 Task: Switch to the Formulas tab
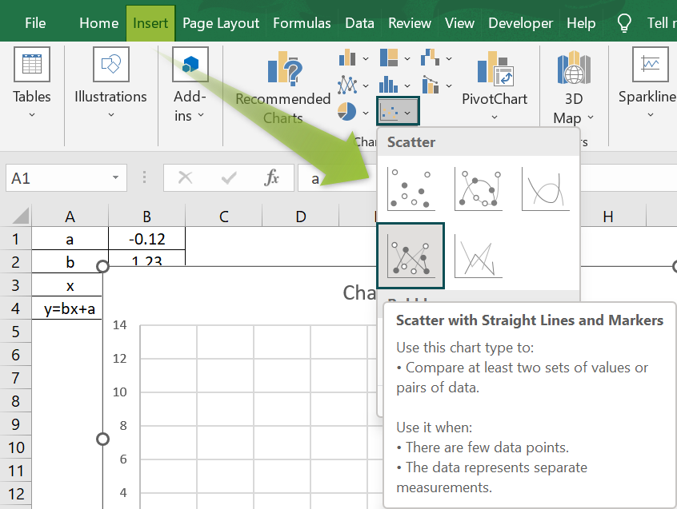(x=302, y=23)
